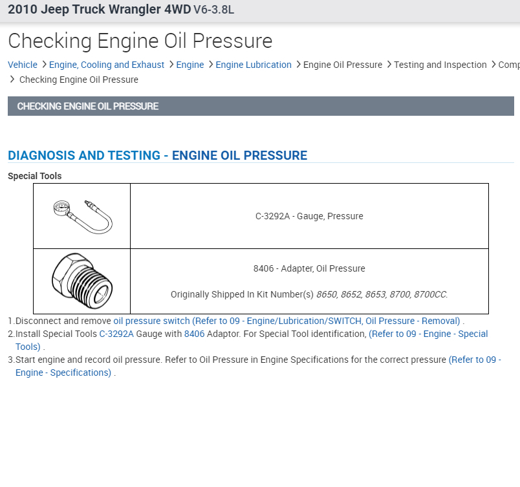The height and width of the screenshot is (487, 520).
Task: Open the oil pressure switch removal link
Action: [x=287, y=321]
